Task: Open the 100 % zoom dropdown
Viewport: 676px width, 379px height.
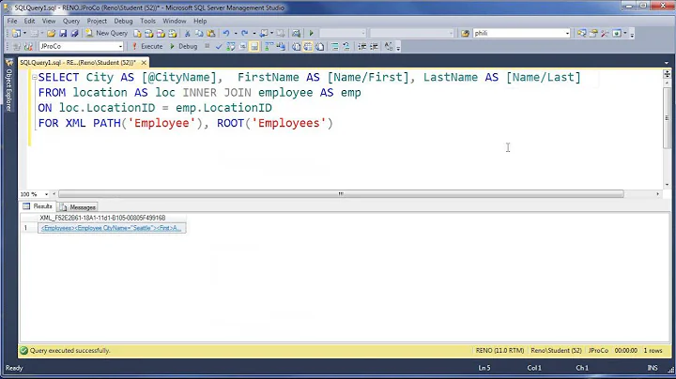Action: [47, 194]
